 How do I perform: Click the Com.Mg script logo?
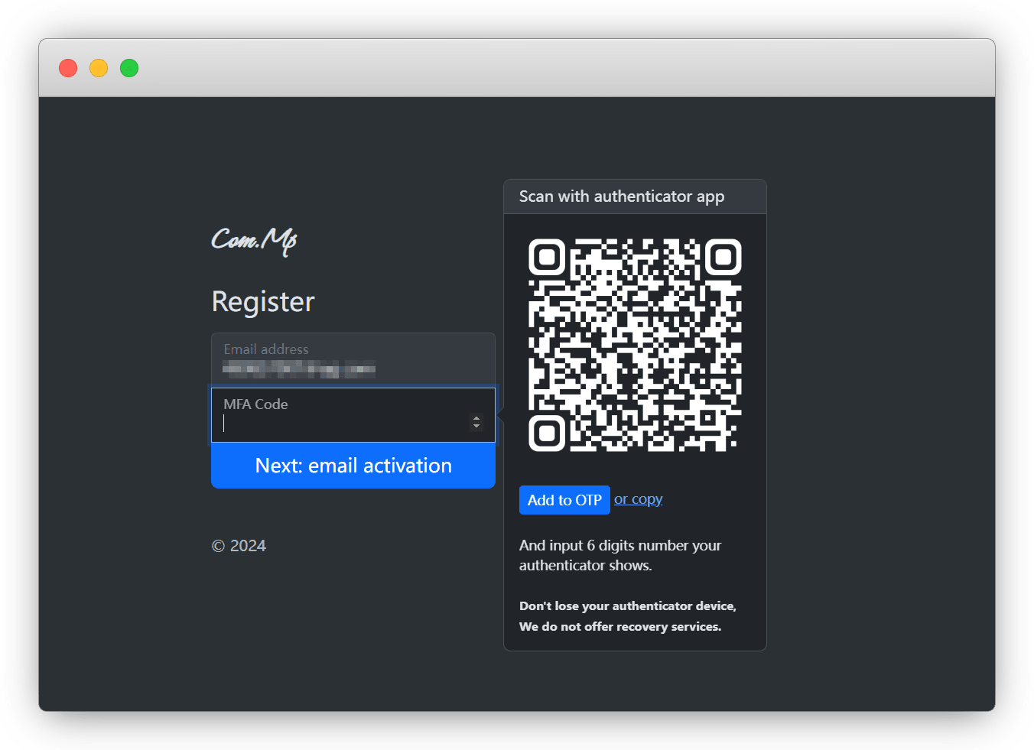254,240
